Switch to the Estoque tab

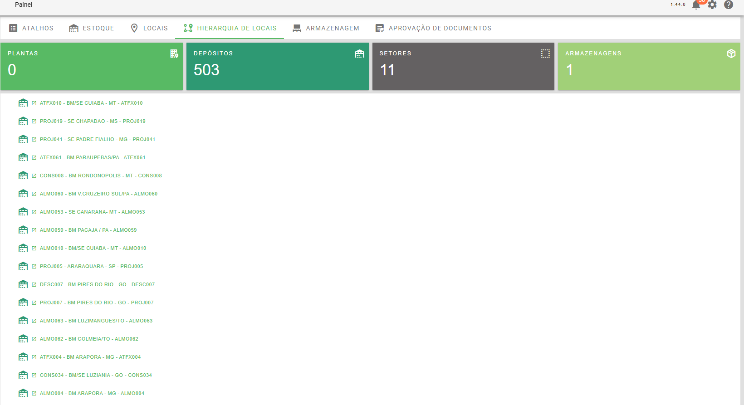tap(92, 28)
